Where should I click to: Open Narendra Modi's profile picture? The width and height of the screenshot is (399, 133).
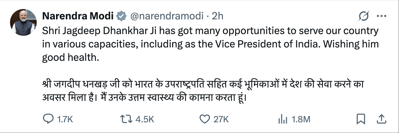click(x=23, y=22)
